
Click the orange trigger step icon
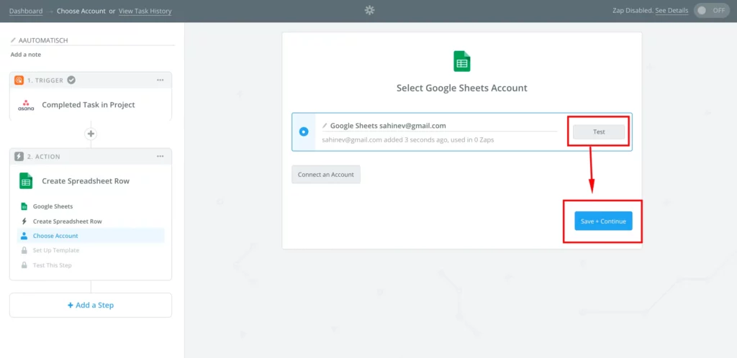pyautogui.click(x=19, y=81)
